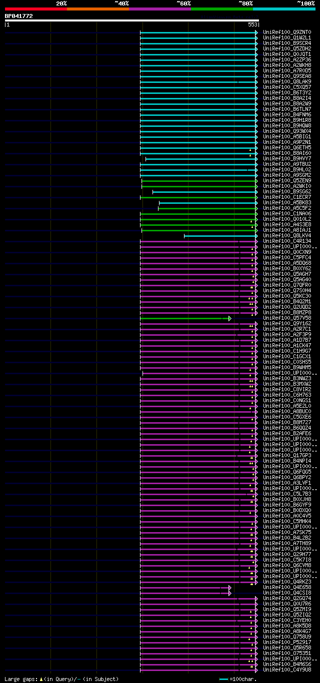
Task: Select the UniRef100_Q17GP3 label
Action: [x=287, y=456]
